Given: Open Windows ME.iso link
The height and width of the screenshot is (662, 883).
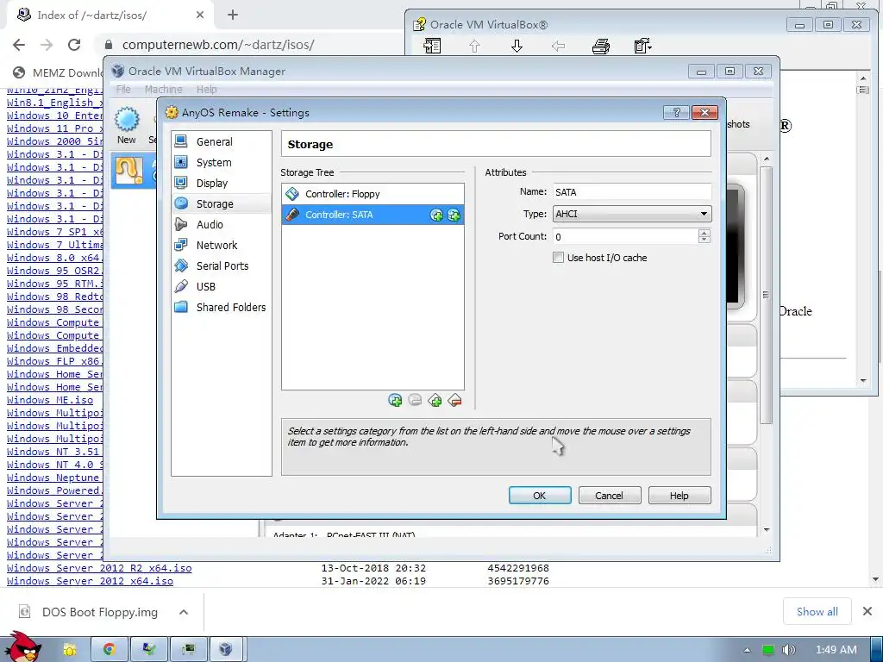Looking at the screenshot, I should click(50, 400).
